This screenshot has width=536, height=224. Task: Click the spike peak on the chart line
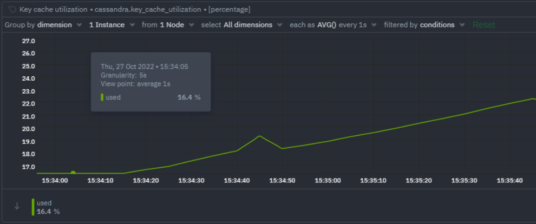pos(260,136)
